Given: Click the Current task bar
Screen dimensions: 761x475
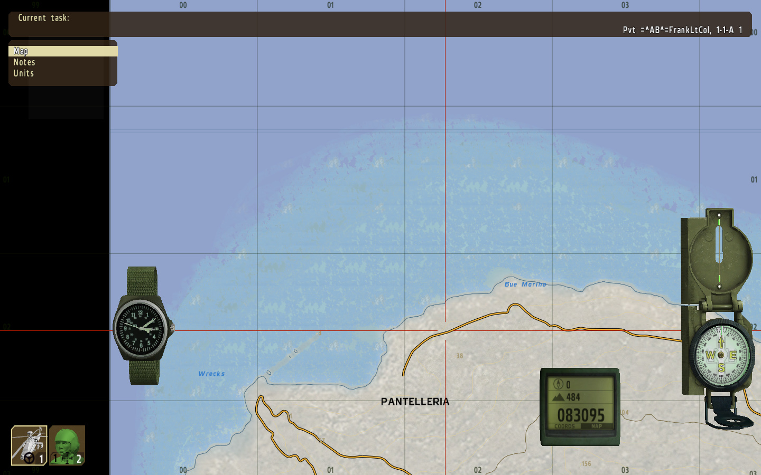Looking at the screenshot, I should tap(380, 24).
